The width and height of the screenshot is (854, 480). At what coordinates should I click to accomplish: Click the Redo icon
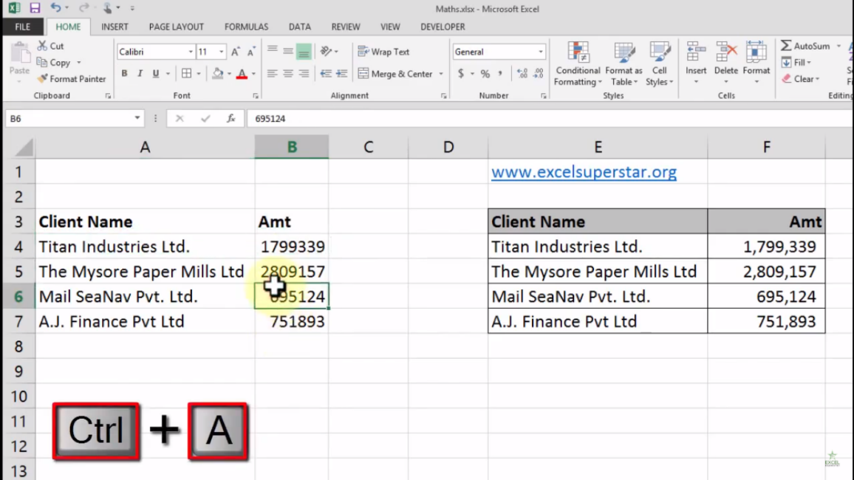pyautogui.click(x=83, y=7)
